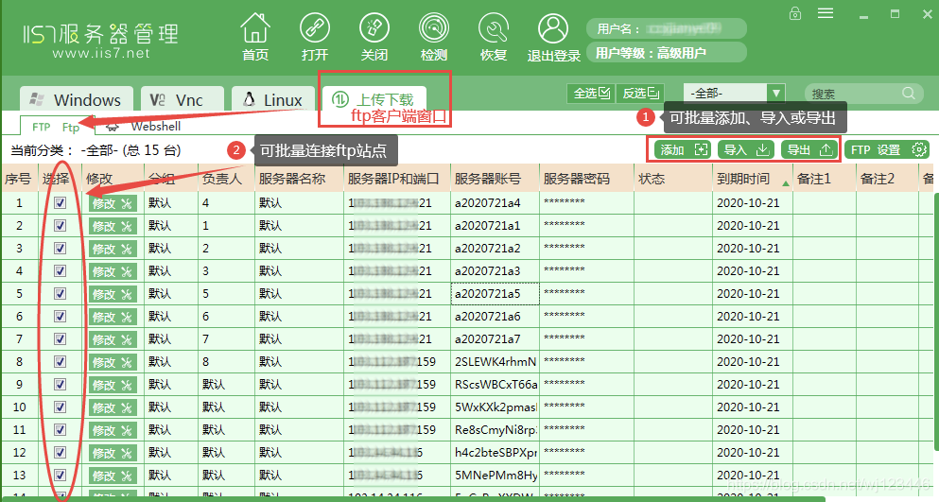
Task: Select account cell a2020721a1
Action: (x=495, y=226)
